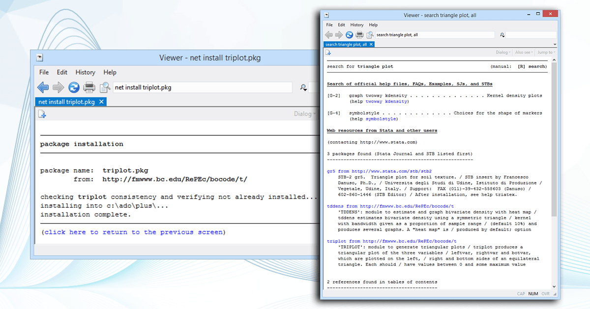Open History menu in search triangle plot Viewer
The width and height of the screenshot is (590, 309).
[357, 25]
